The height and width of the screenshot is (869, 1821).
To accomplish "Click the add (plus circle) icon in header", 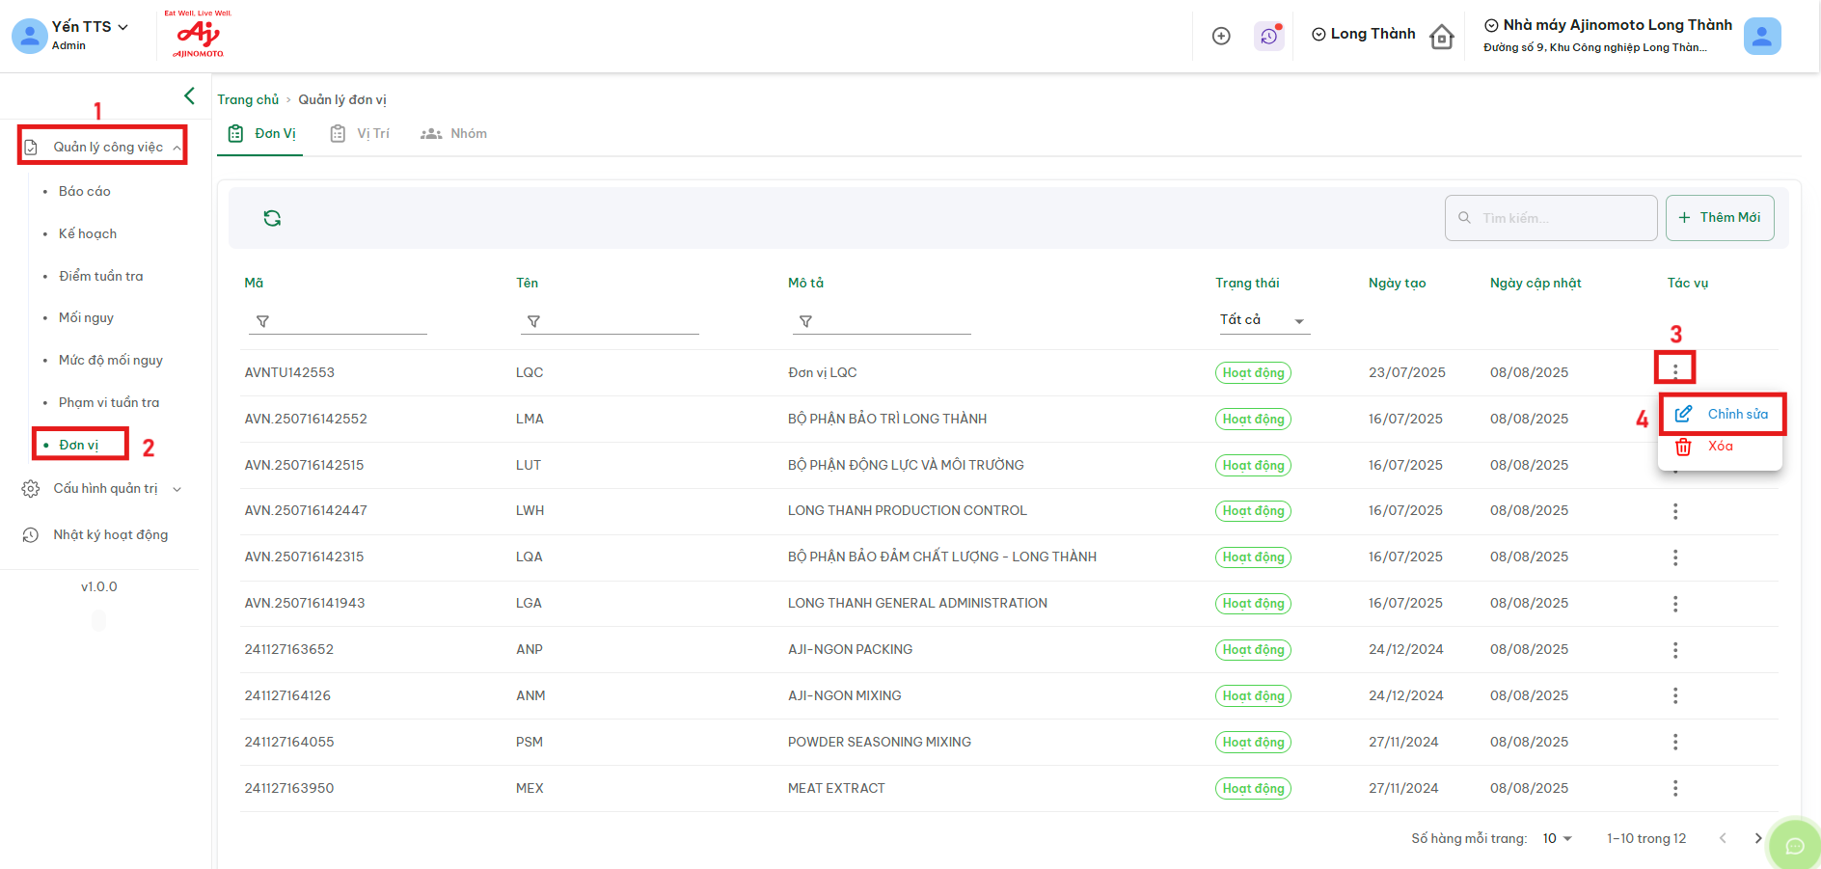I will (1221, 36).
